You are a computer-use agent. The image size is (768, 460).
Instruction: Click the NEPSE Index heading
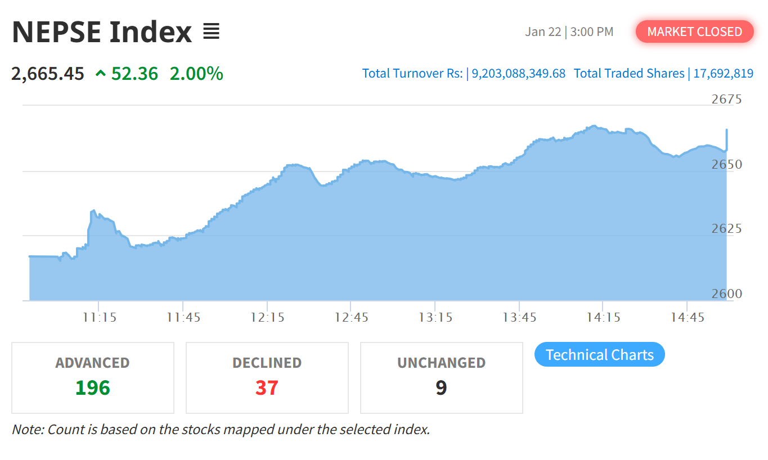click(x=102, y=31)
